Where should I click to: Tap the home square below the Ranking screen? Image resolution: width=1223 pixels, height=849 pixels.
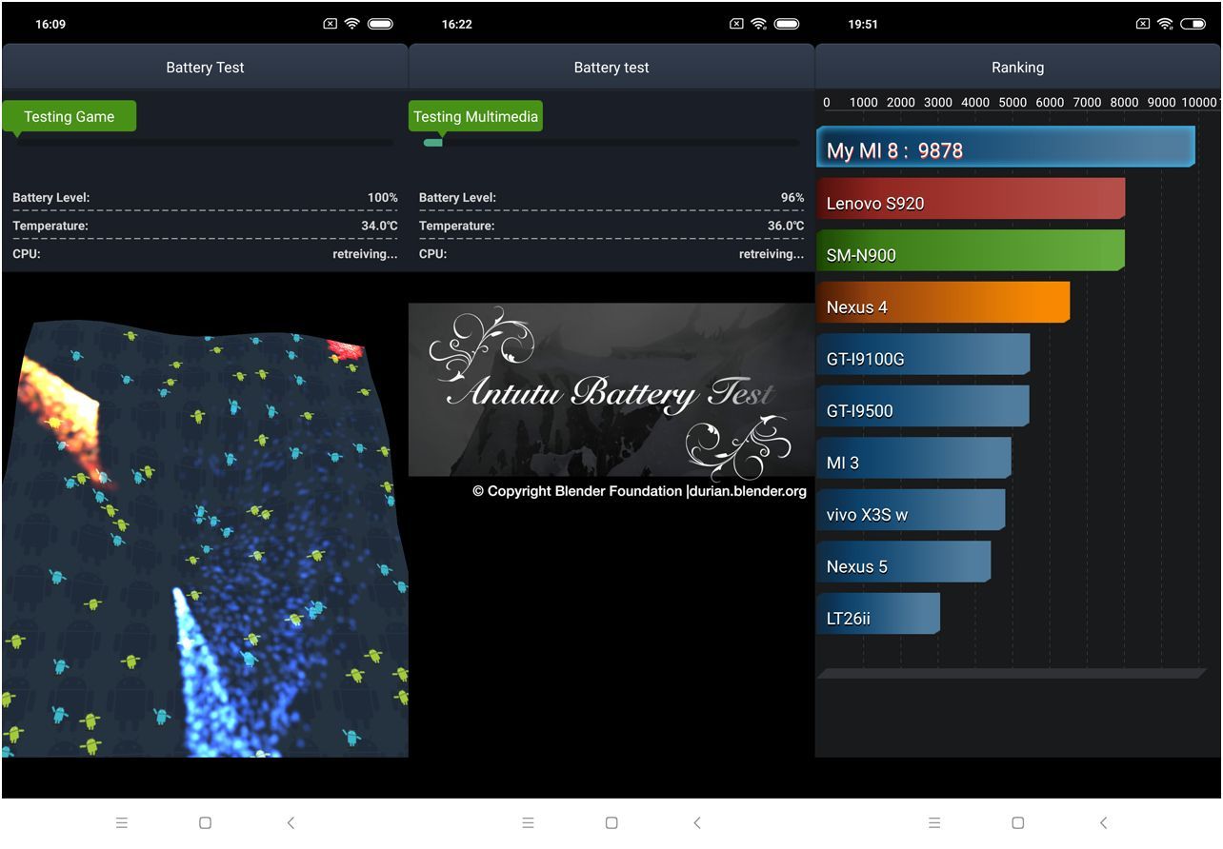pos(1017,822)
